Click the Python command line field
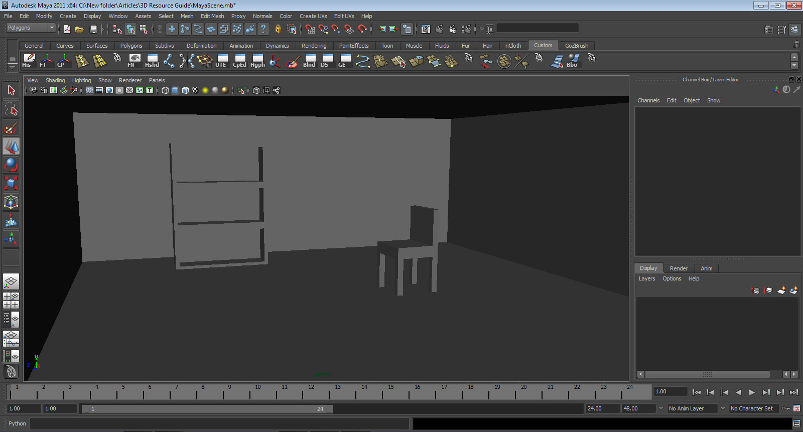Screen dimensions: 803x432 coord(219,423)
